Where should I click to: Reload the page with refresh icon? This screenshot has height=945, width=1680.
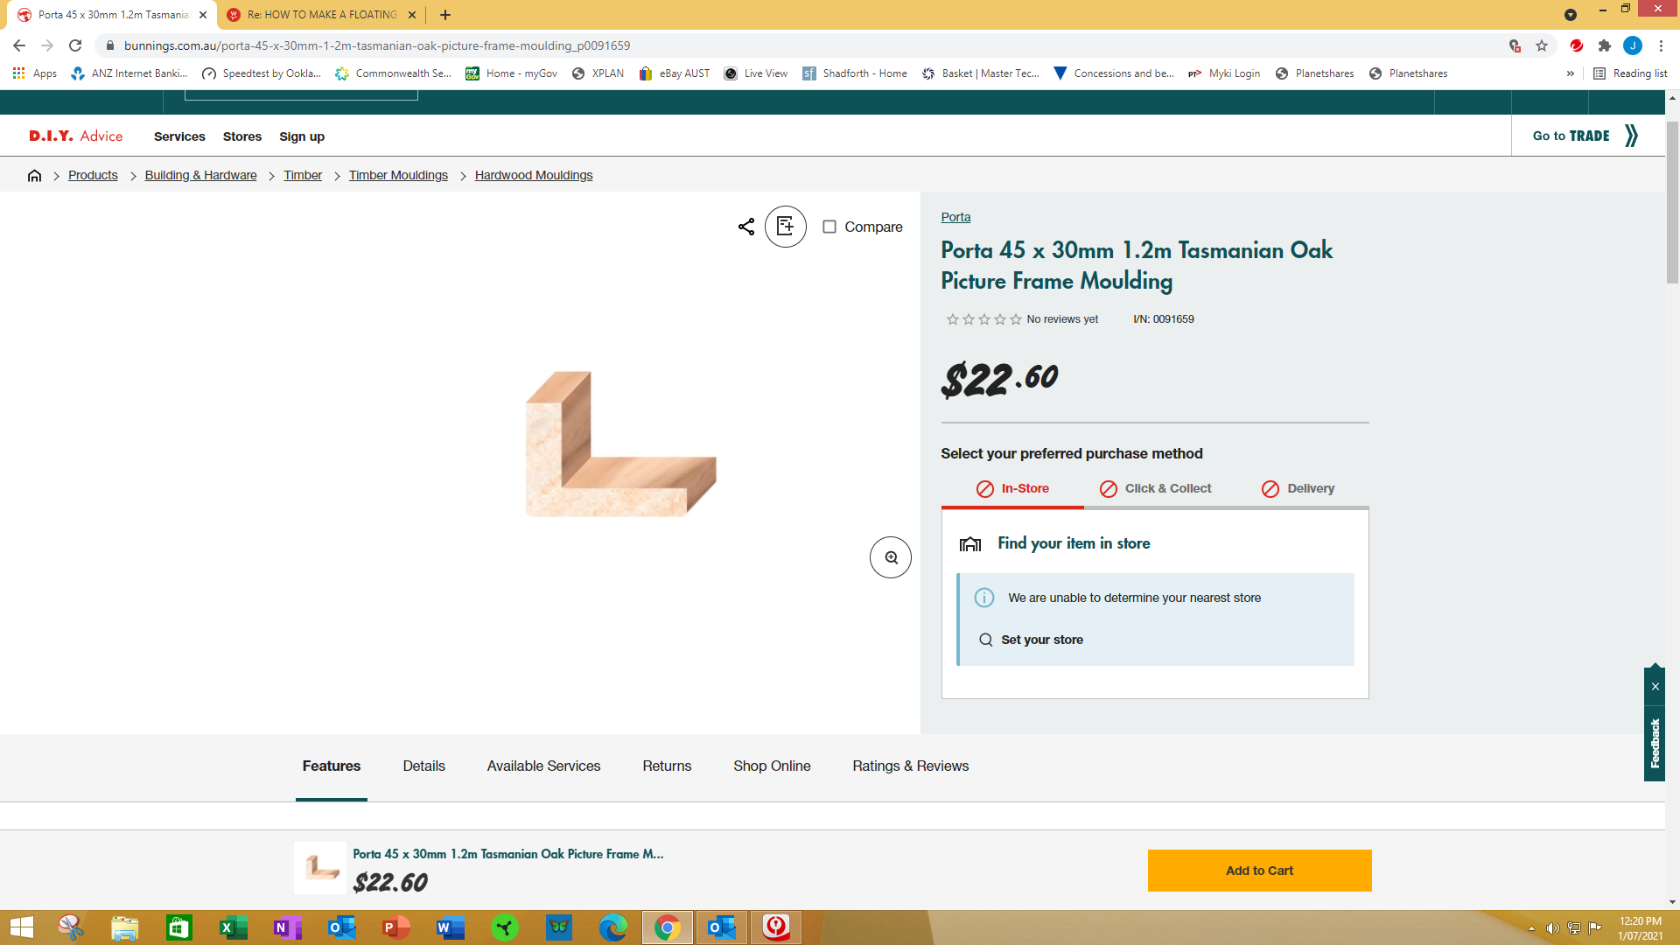pos(75,45)
